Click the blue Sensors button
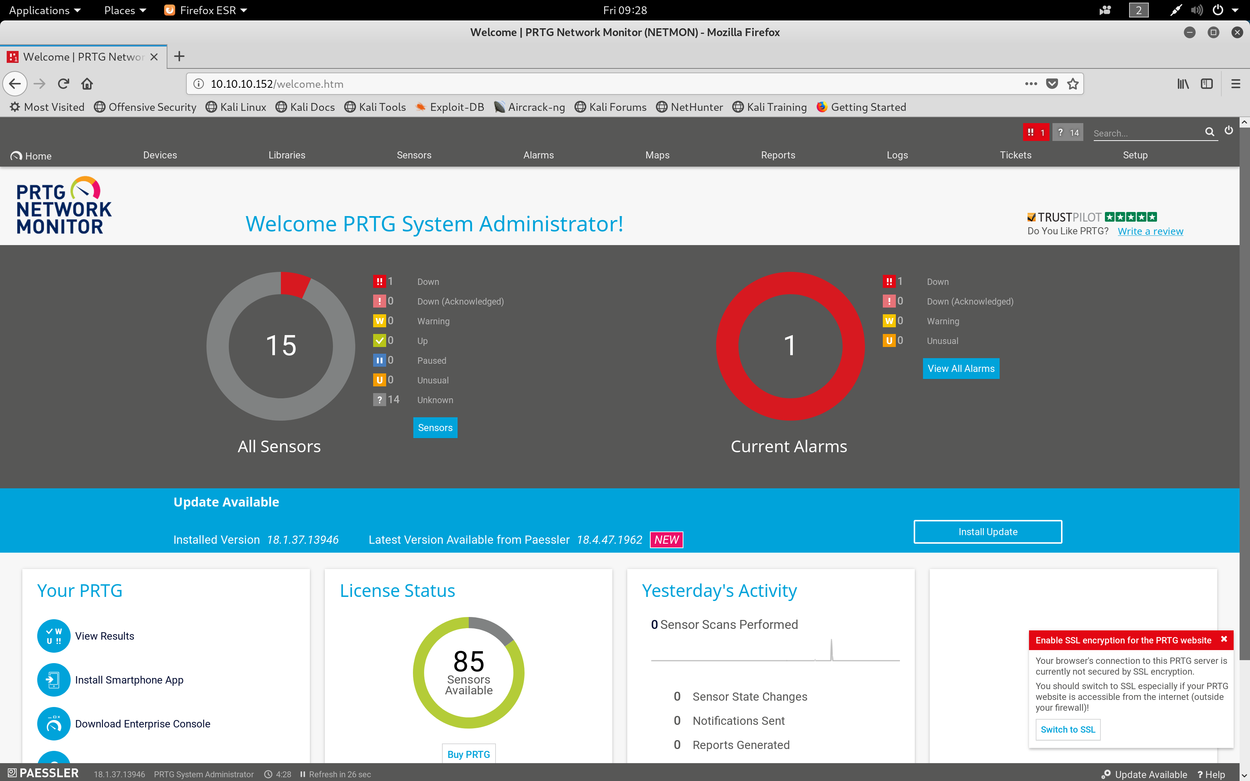Screen dimensions: 1250x781 (x=435, y=428)
